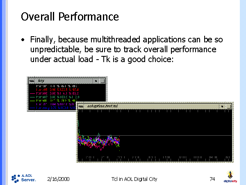
Task: Maximize the key window
Action: 102,81
